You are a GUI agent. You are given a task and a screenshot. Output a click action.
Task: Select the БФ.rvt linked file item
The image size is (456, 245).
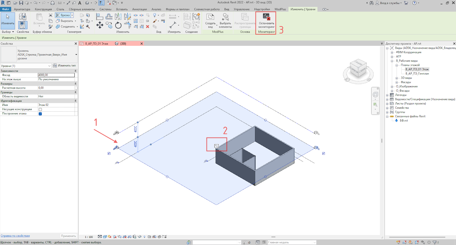point(404,121)
